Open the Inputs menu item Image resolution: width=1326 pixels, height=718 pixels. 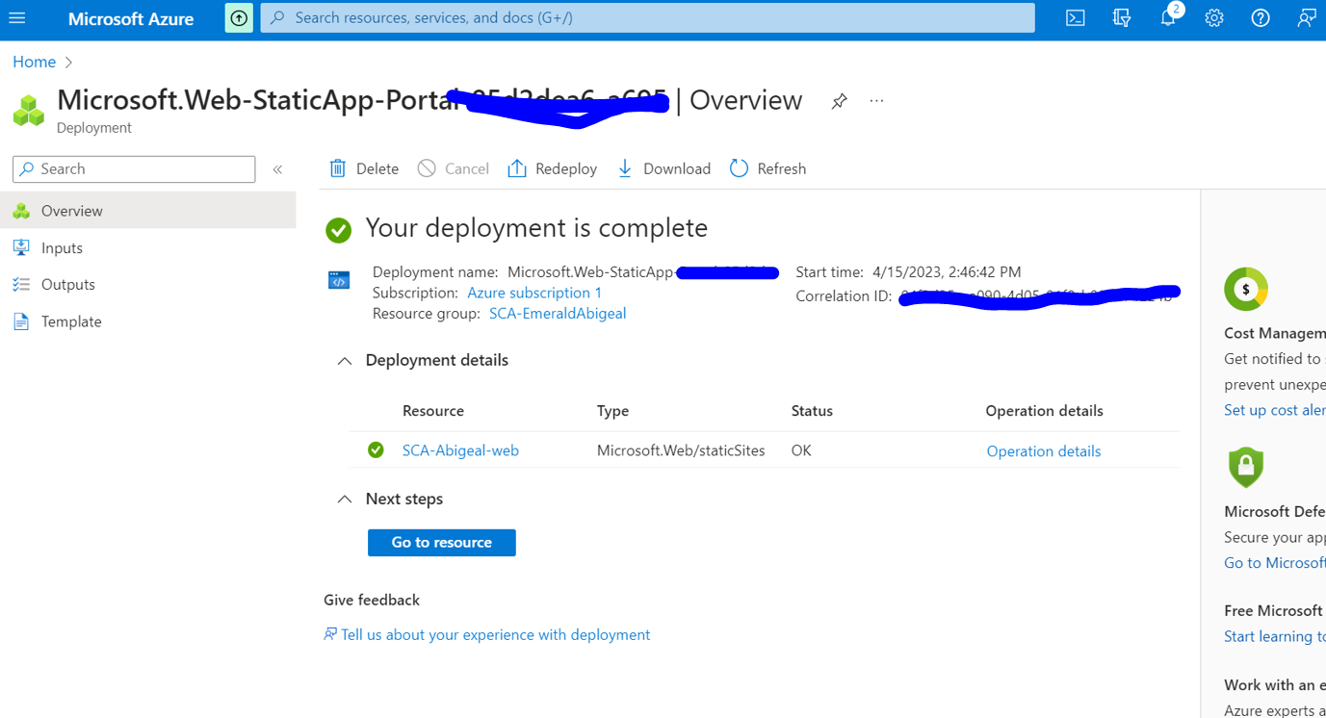(x=62, y=248)
